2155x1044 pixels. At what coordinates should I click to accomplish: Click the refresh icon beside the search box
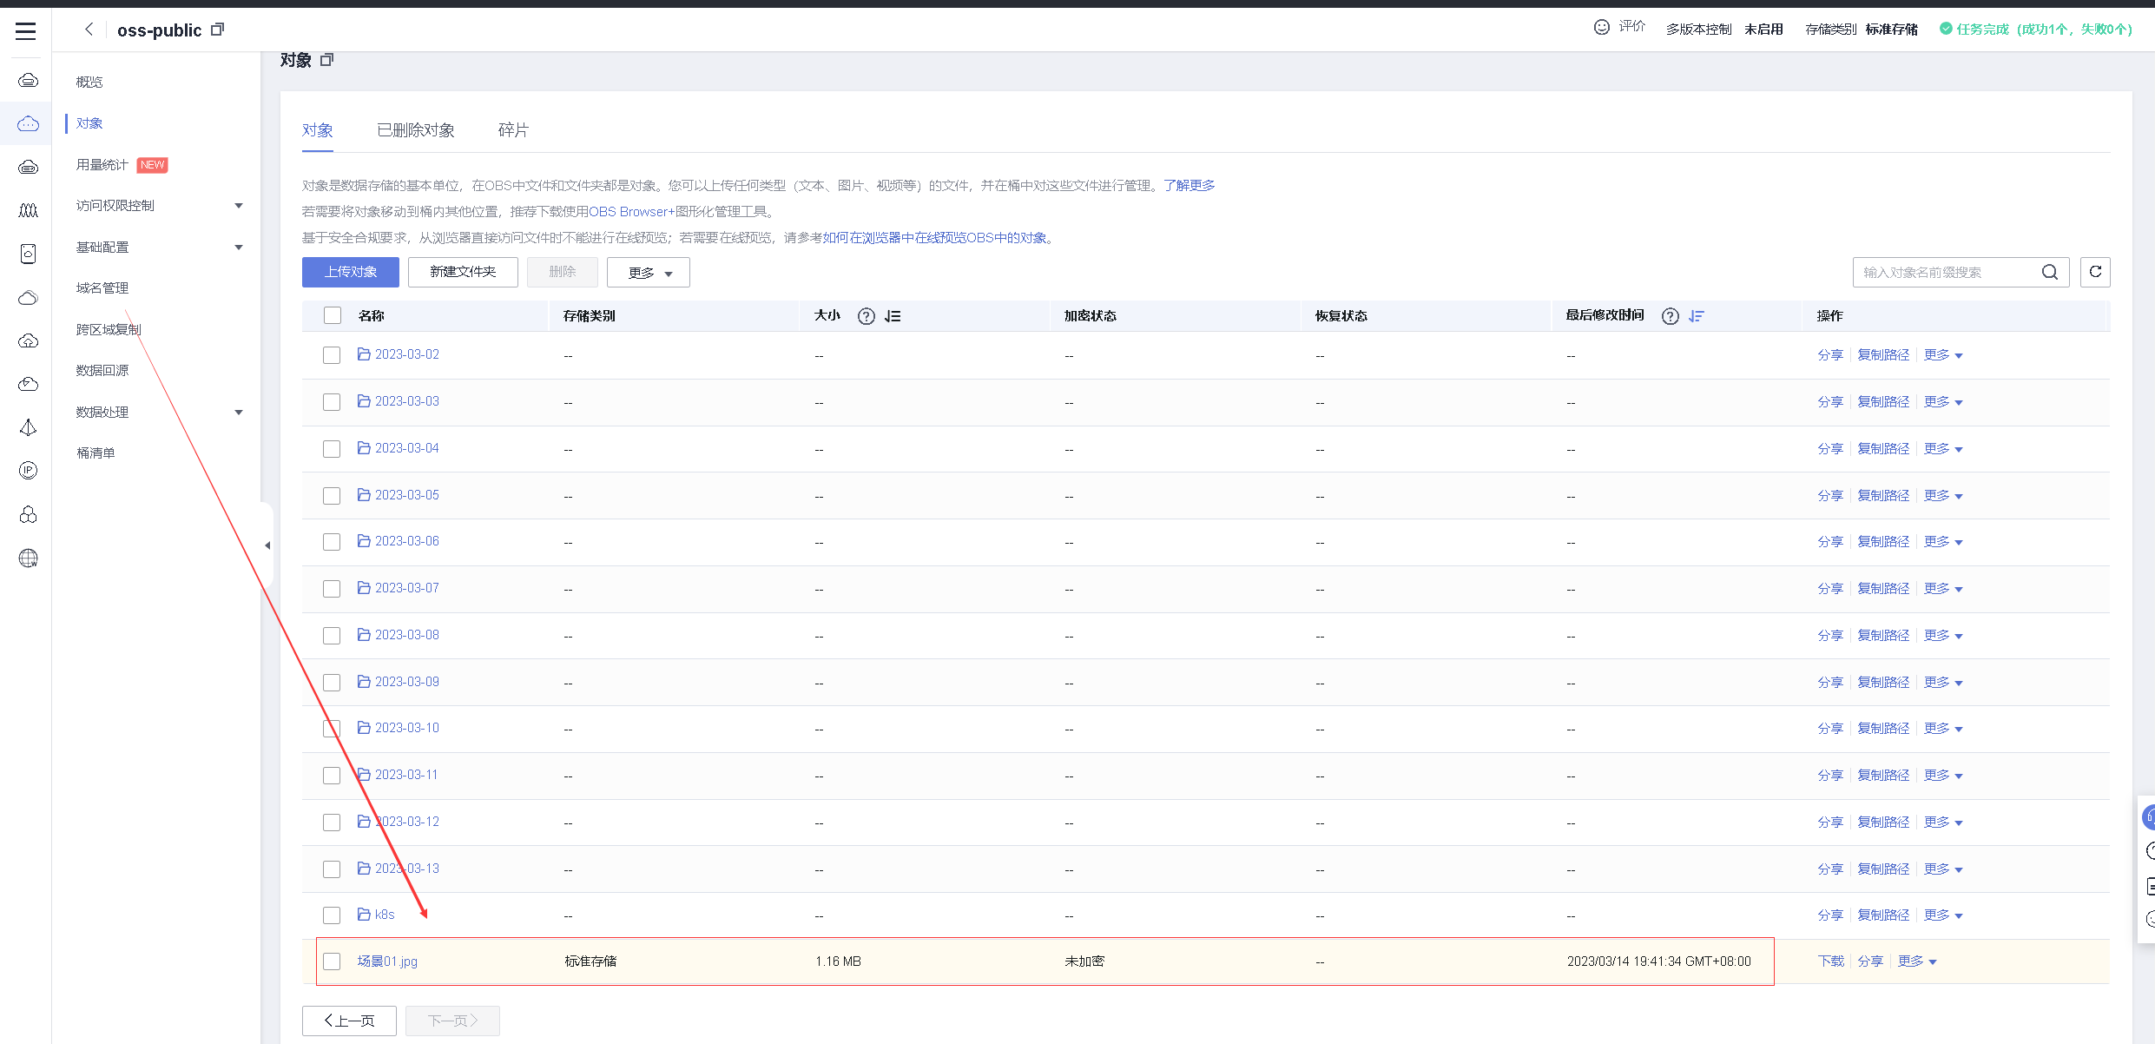(2095, 272)
